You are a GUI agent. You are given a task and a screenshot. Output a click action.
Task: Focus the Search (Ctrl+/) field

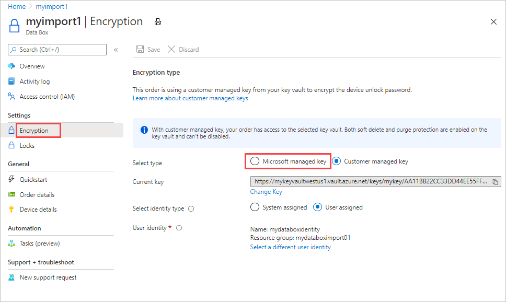click(57, 50)
